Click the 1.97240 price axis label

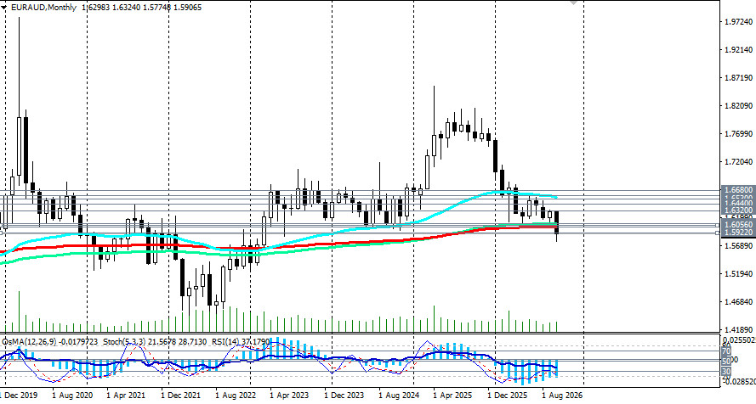pos(738,22)
